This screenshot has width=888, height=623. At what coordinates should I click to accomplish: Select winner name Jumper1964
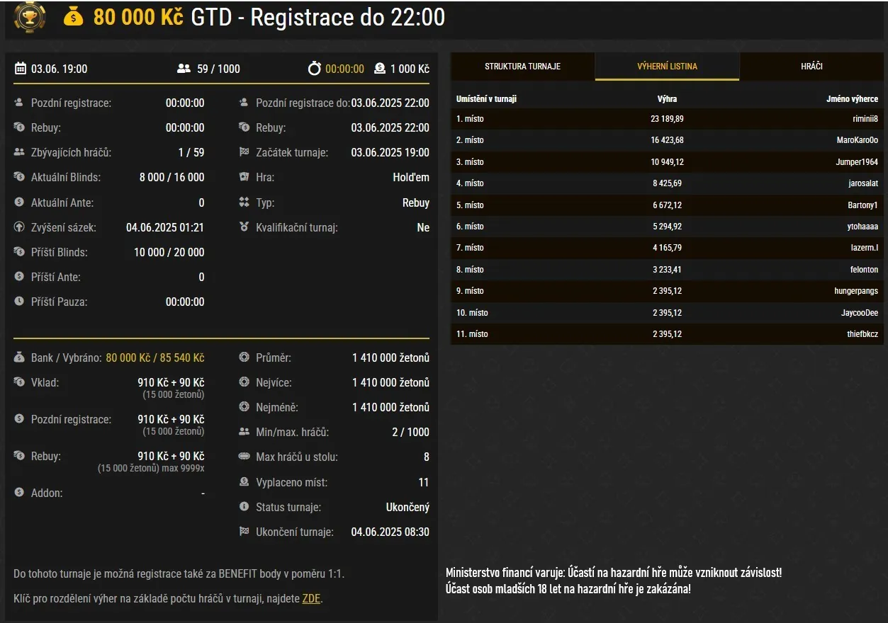857,162
